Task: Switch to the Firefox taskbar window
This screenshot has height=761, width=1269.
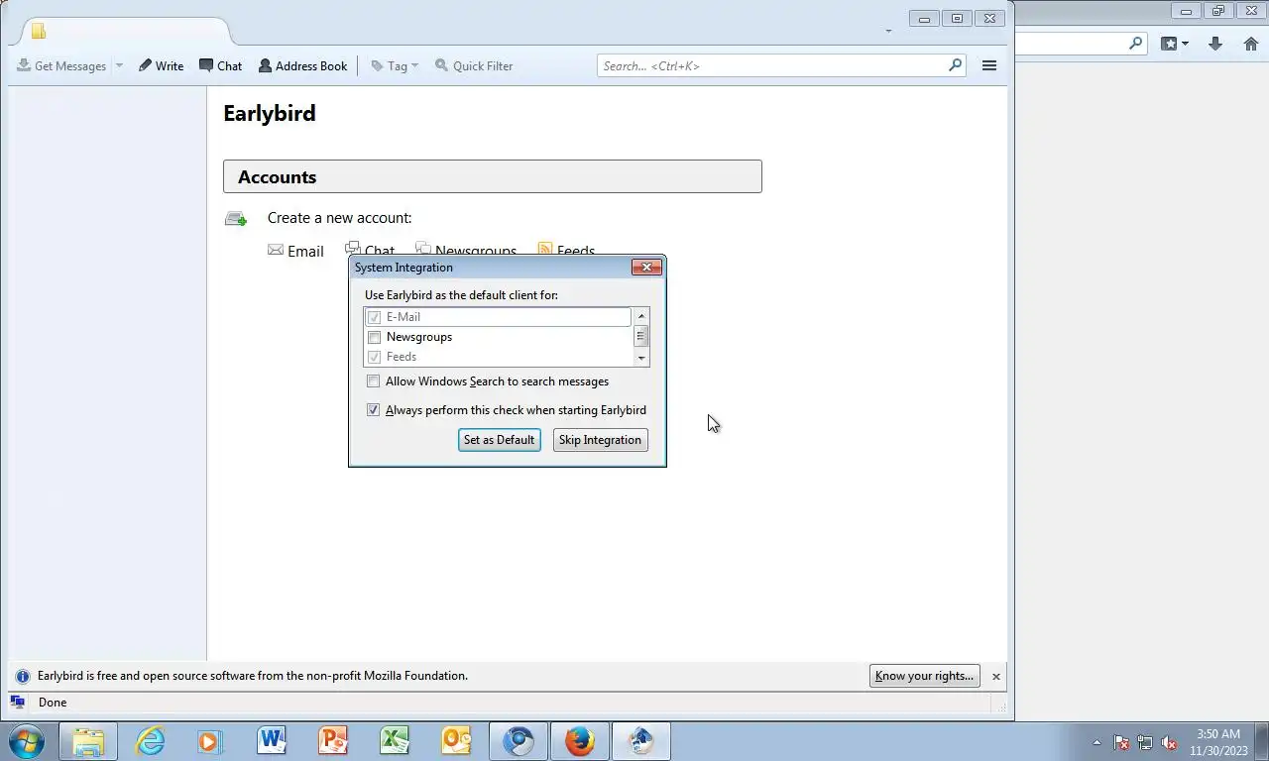Action: click(x=579, y=741)
